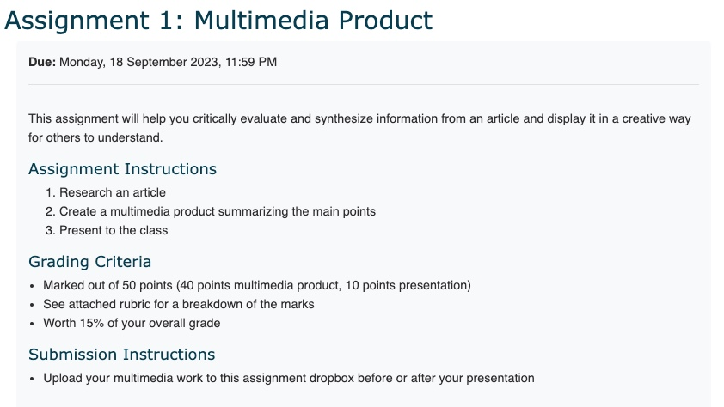Click the horizontal divider below the due date
The height and width of the screenshot is (407, 724).
coord(363,84)
